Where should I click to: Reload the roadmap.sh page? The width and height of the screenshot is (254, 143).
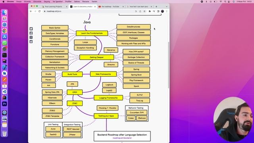(x=39, y=11)
